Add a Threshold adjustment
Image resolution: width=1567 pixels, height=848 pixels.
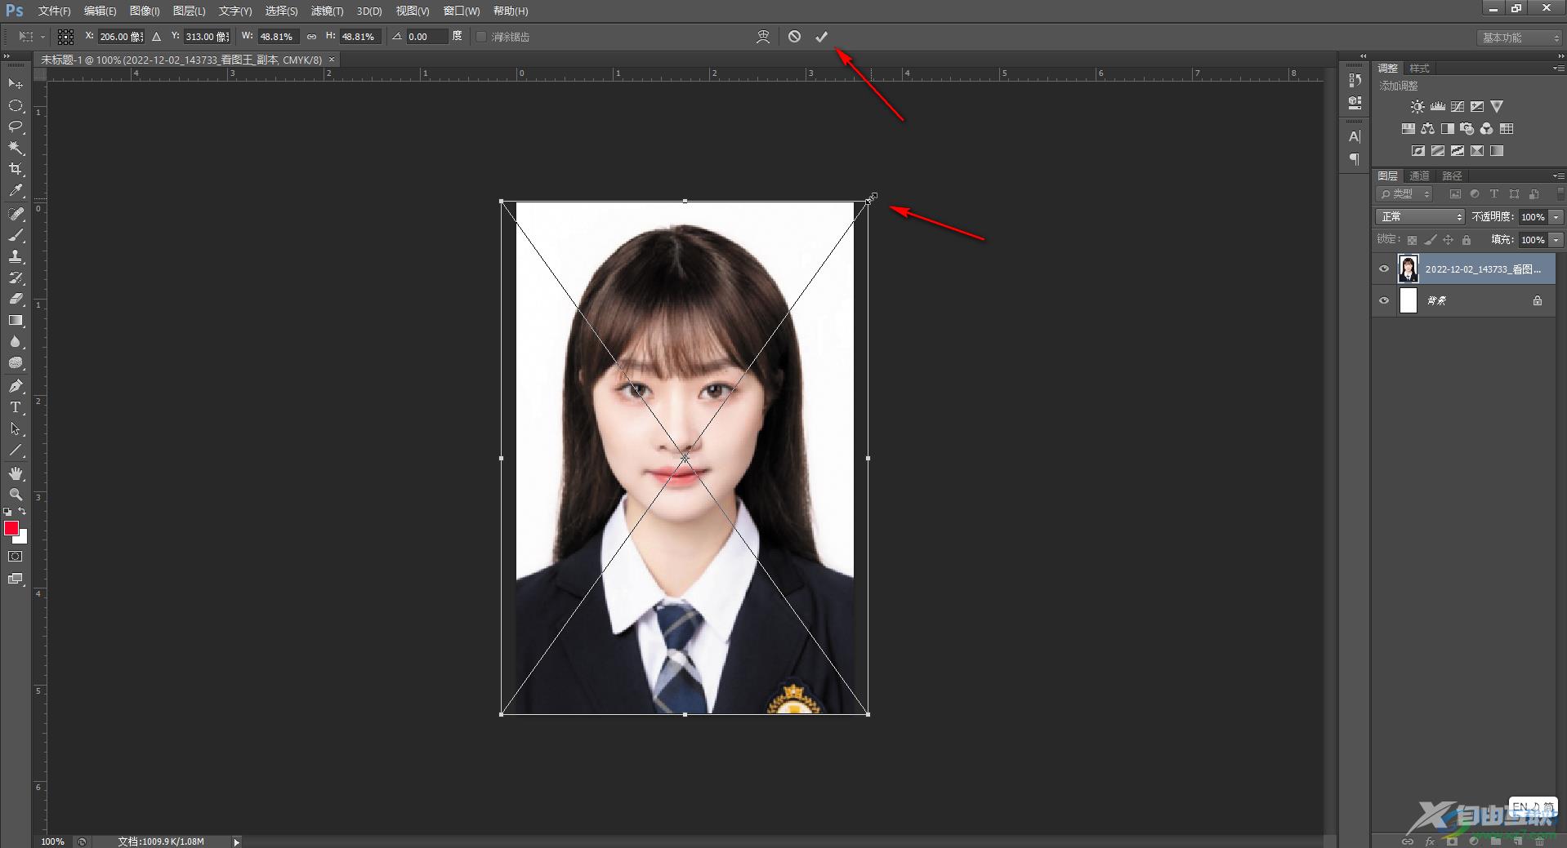point(1458,151)
